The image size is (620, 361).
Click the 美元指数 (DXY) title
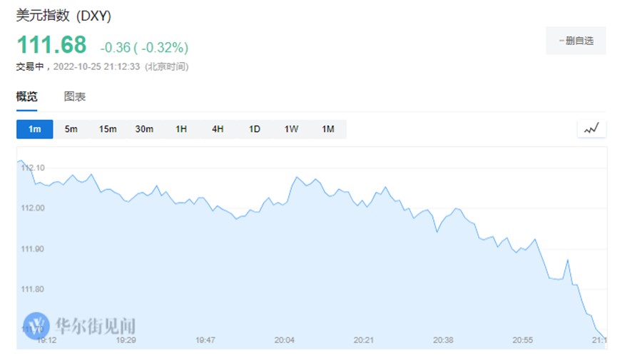[63, 16]
